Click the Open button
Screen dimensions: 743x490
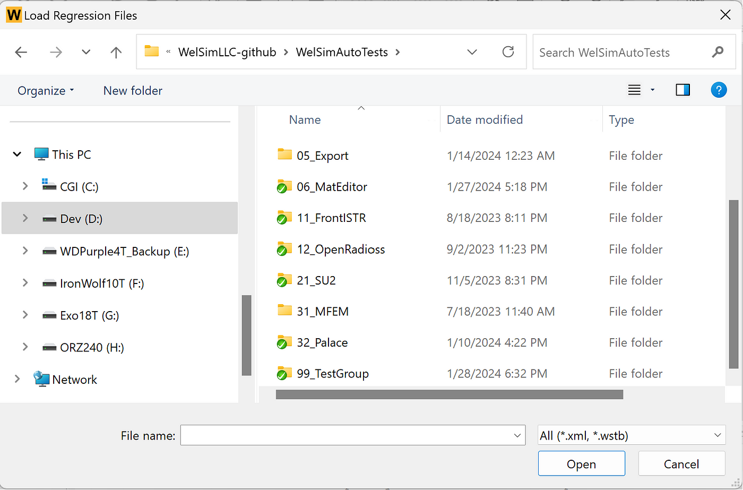[x=581, y=463]
